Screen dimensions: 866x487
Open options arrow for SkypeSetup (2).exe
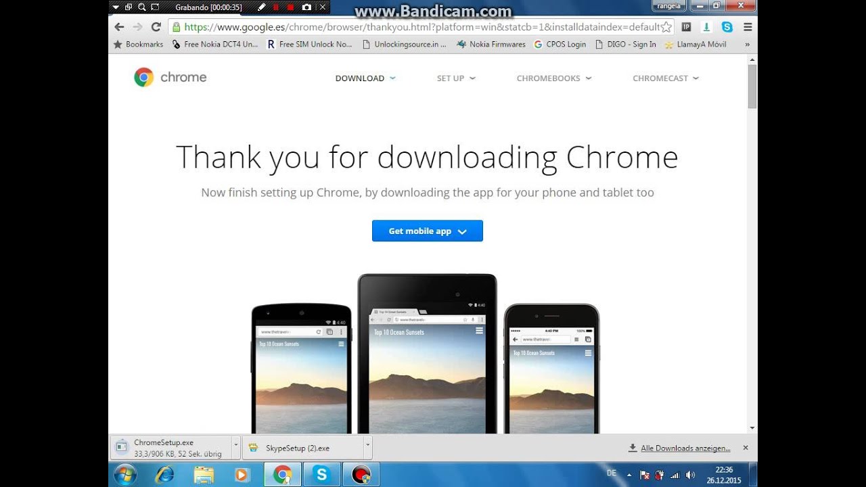tap(368, 447)
